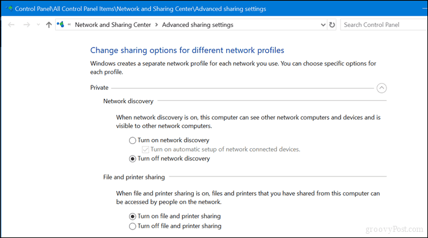The width and height of the screenshot is (428, 238).
Task: Focus the Search Control Panel field
Action: click(383, 25)
